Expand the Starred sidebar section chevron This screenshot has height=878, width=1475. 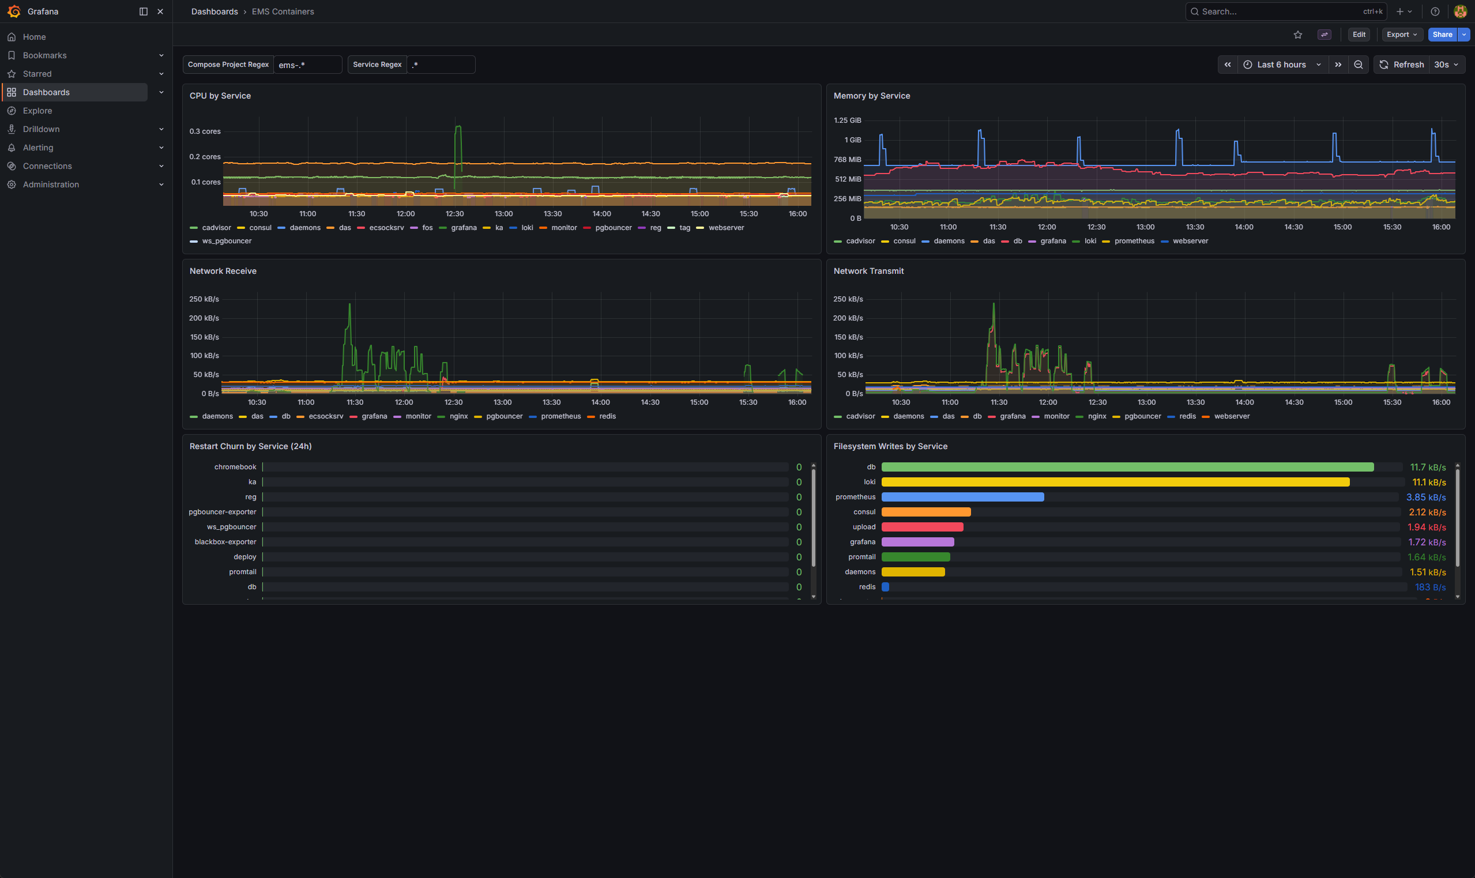[x=161, y=74]
